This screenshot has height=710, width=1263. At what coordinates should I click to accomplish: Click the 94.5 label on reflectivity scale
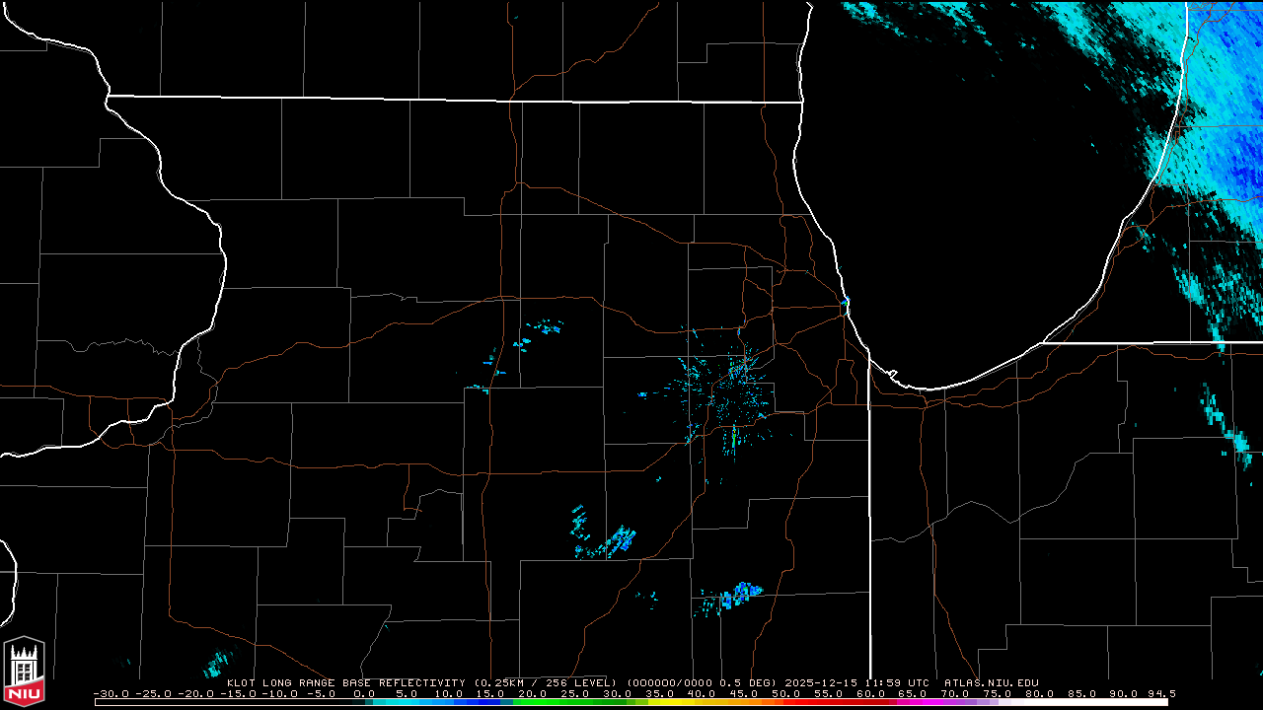1159,693
